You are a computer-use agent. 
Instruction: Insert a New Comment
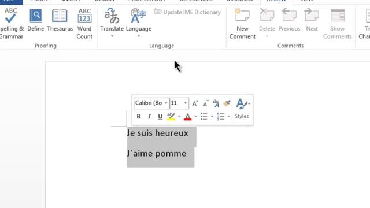click(242, 24)
